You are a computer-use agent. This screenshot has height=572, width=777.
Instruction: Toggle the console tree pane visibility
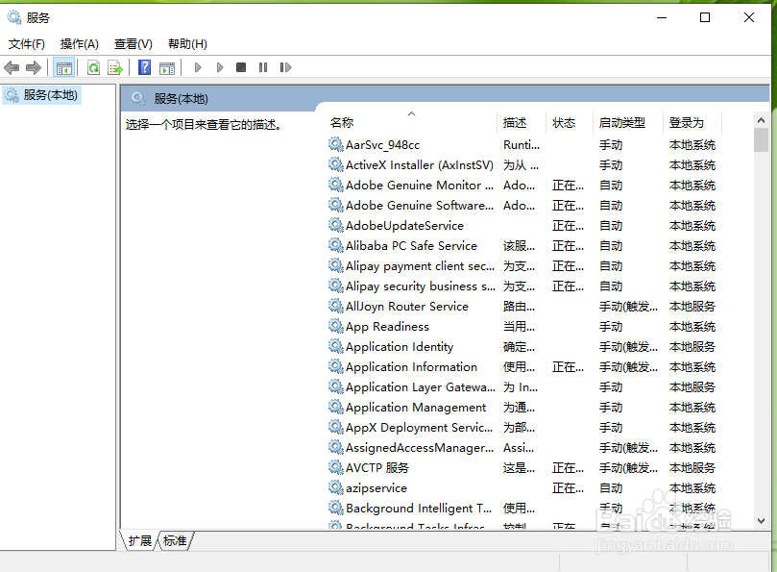point(64,67)
